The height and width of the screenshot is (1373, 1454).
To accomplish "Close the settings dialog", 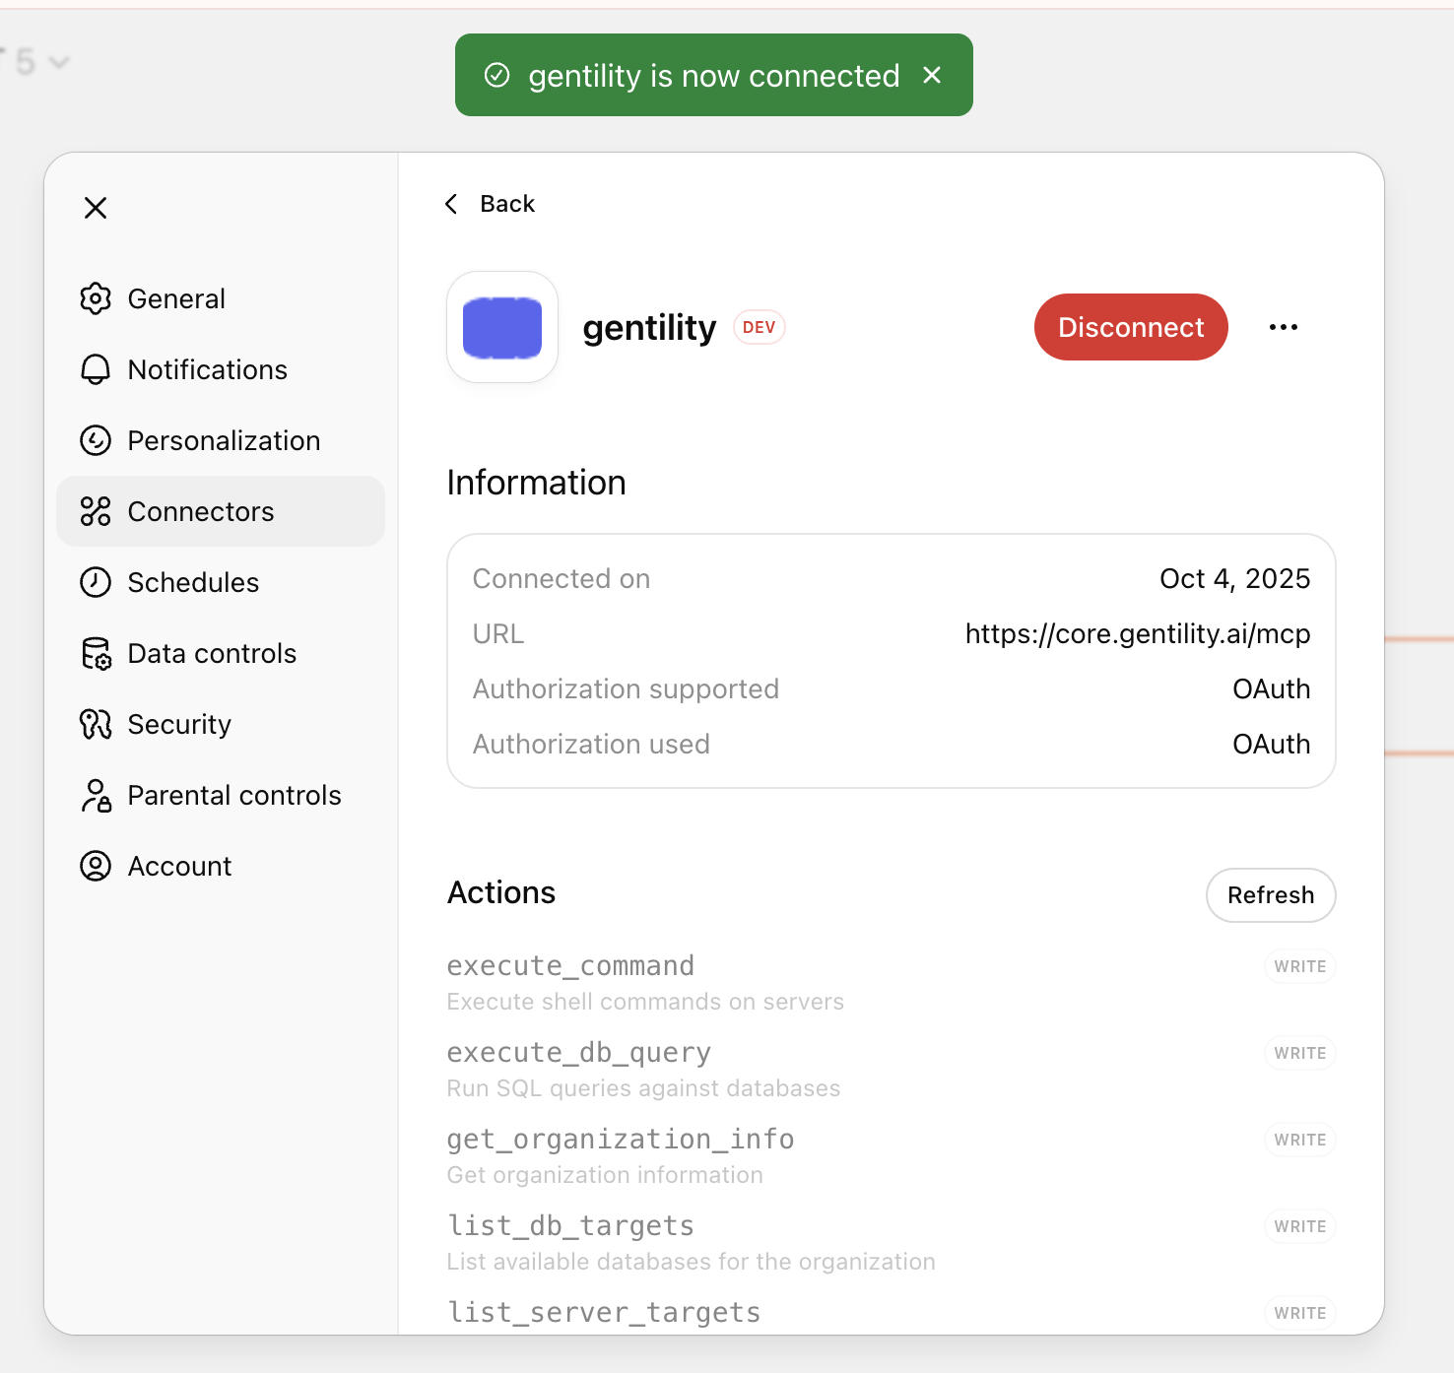I will pos(96,208).
